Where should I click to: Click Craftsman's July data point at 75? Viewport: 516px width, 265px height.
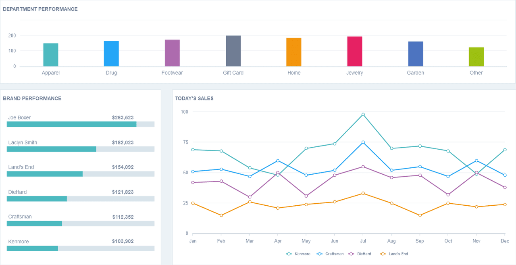[363, 142]
